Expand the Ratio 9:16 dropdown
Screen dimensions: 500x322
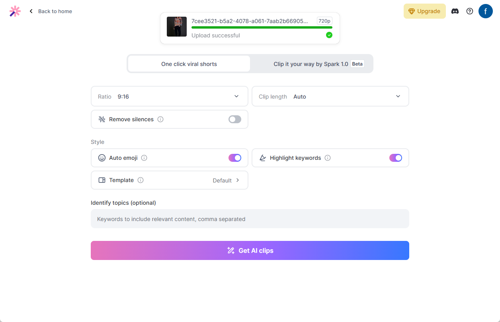[170, 96]
